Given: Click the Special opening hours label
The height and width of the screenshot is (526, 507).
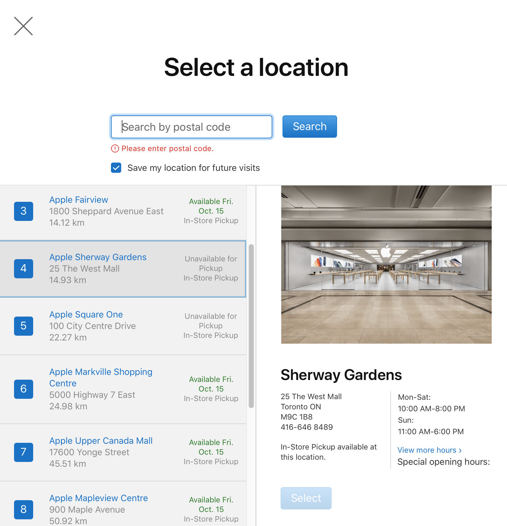Looking at the screenshot, I should click(444, 462).
